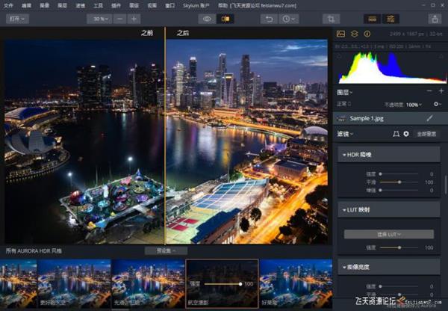448x311 pixels.
Task: Toggle the eye quick preview icon
Action: [205, 18]
